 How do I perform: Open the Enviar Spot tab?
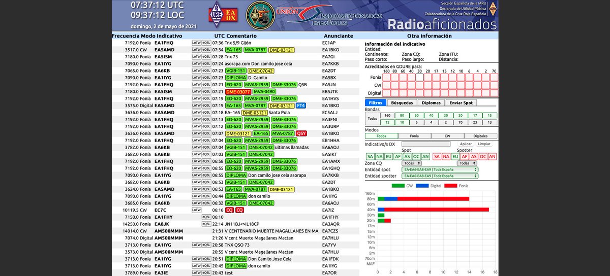462,102
